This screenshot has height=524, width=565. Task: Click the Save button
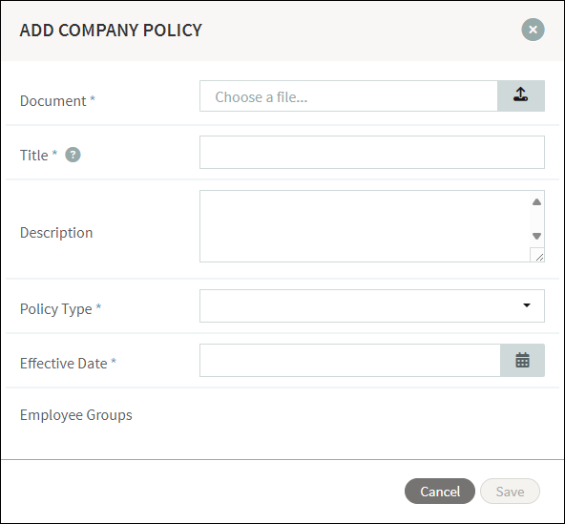510,492
